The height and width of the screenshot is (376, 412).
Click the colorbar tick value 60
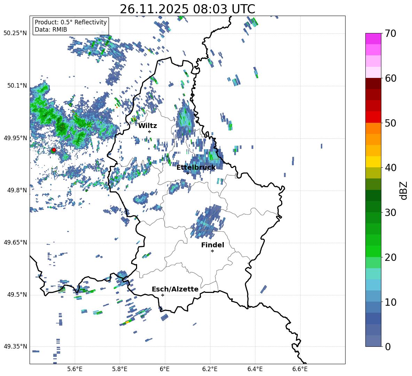(x=390, y=78)
